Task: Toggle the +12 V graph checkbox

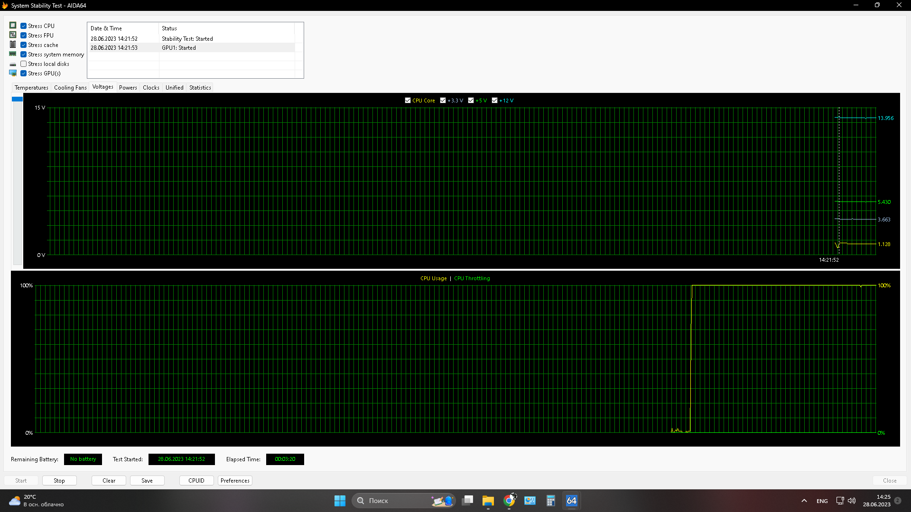Action: (494, 101)
